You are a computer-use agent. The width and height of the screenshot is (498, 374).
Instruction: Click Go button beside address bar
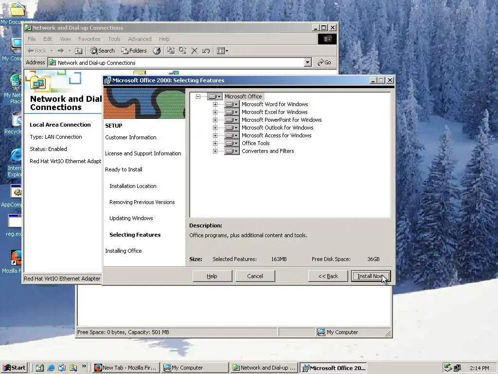pyautogui.click(x=324, y=62)
